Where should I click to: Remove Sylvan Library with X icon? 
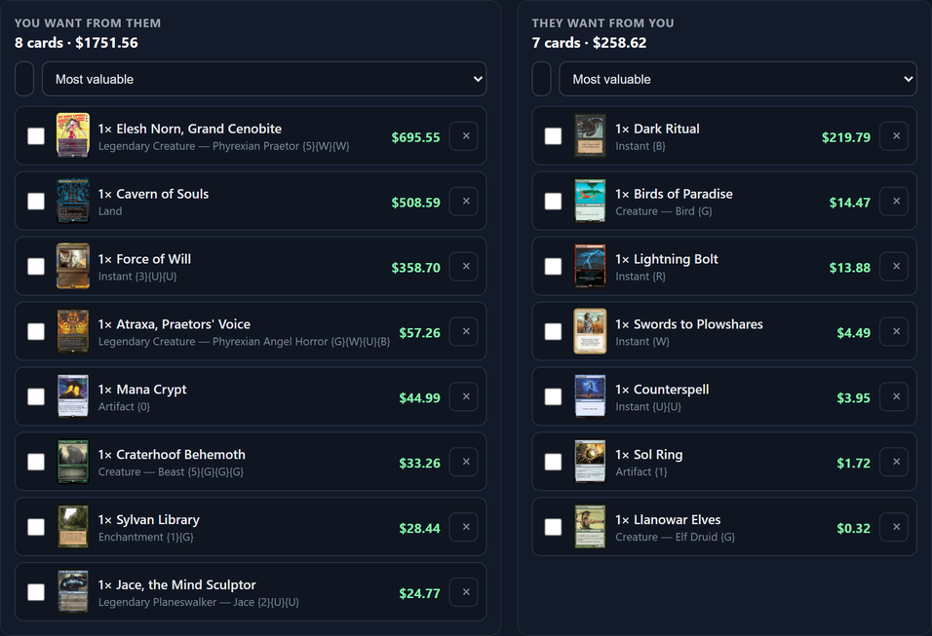point(464,527)
